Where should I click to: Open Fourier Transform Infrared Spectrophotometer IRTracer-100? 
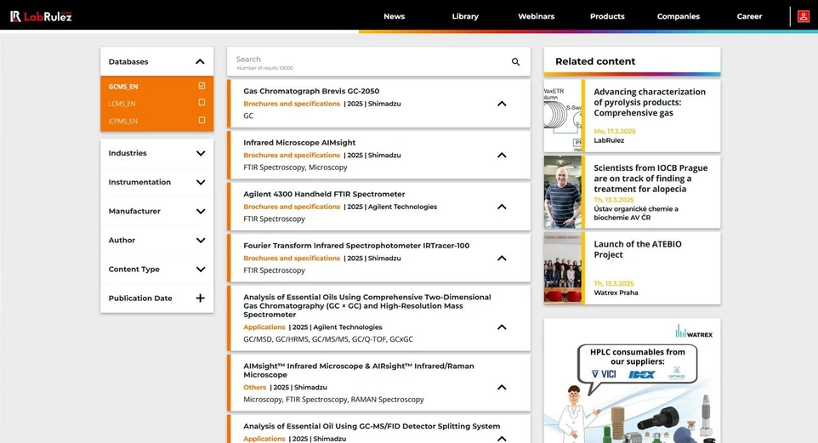(356, 245)
